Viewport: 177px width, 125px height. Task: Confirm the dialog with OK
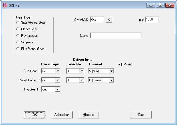coord(35,114)
